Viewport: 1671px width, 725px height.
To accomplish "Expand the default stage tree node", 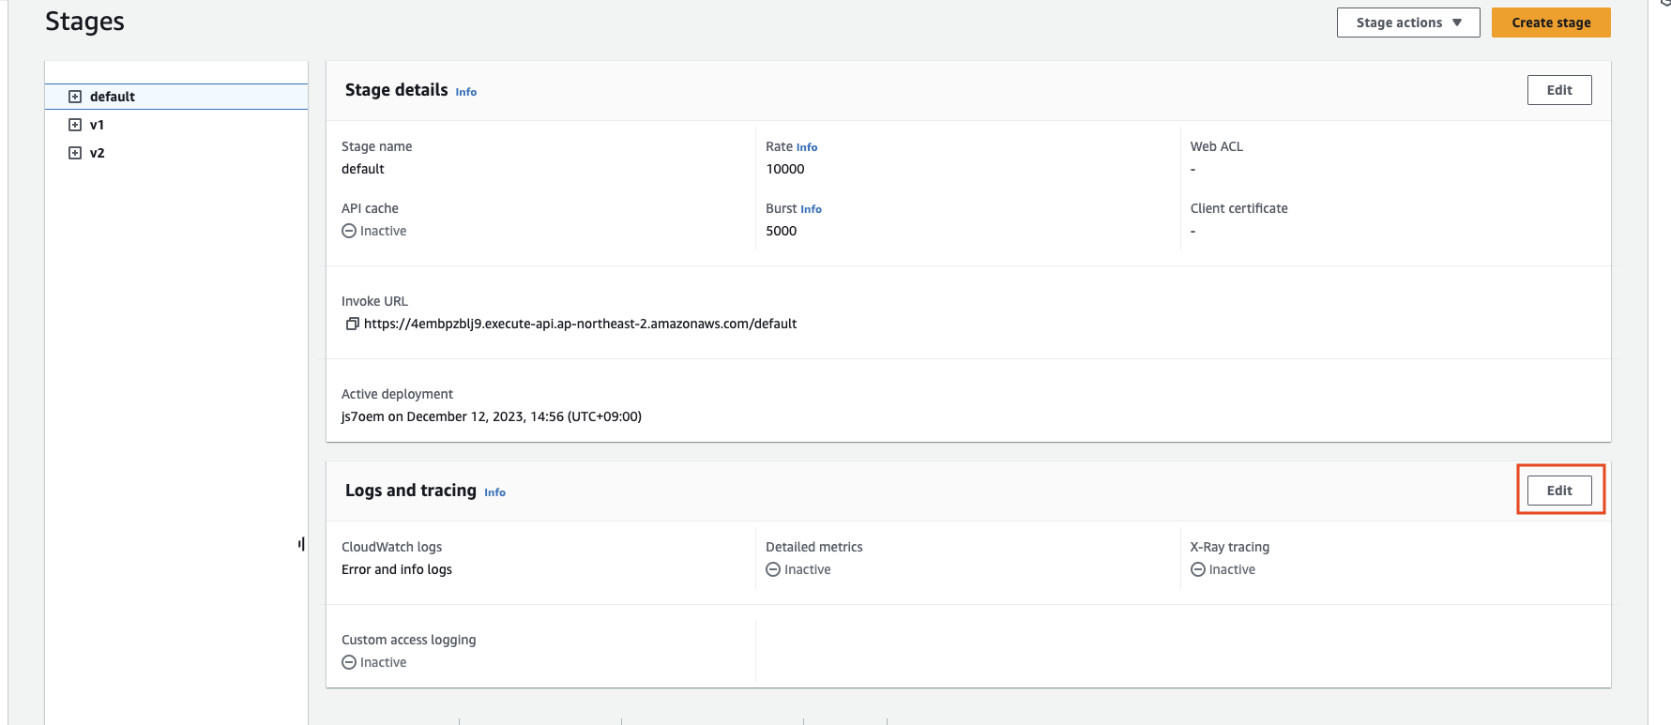I will tap(75, 97).
